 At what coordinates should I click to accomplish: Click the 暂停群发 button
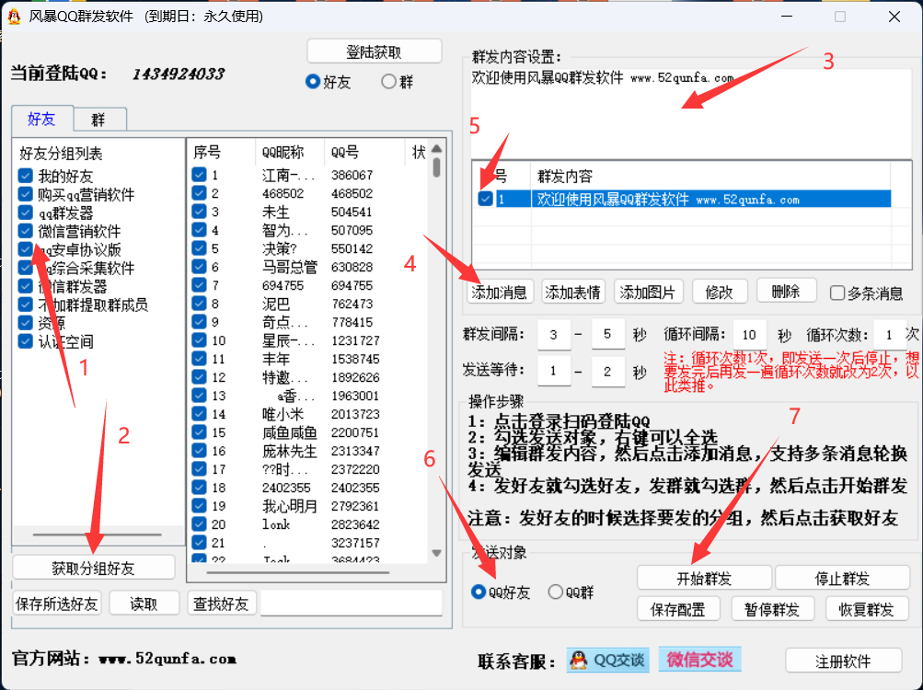[772, 609]
